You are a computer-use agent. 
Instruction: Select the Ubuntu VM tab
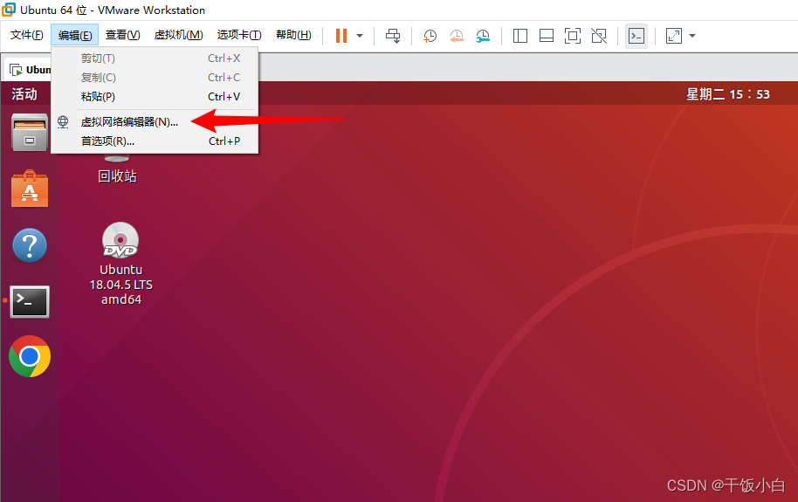(x=30, y=70)
